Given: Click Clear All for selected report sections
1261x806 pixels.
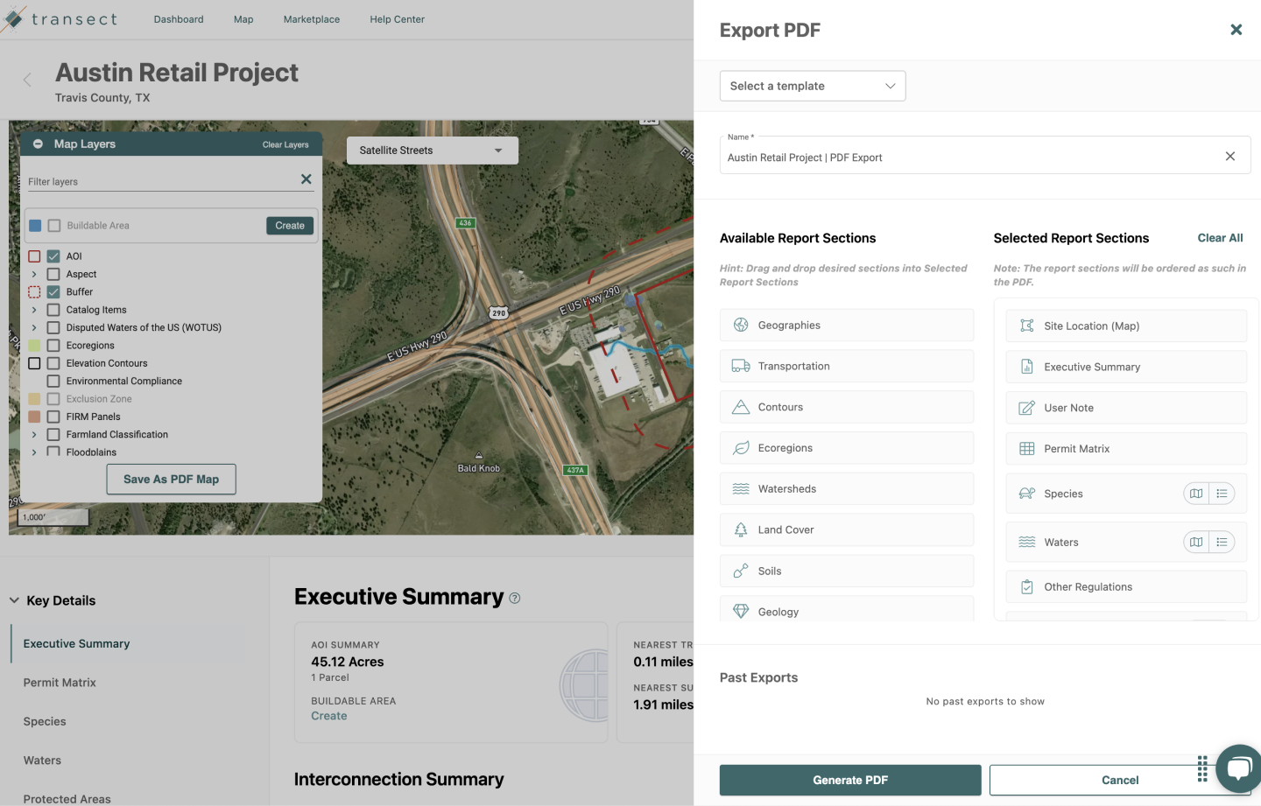Looking at the screenshot, I should point(1220,237).
